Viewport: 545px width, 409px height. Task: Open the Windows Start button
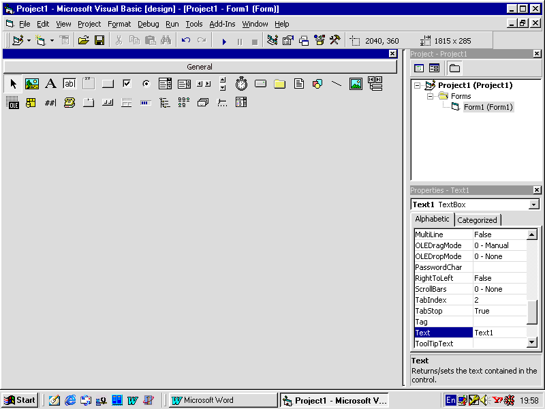[20, 400]
